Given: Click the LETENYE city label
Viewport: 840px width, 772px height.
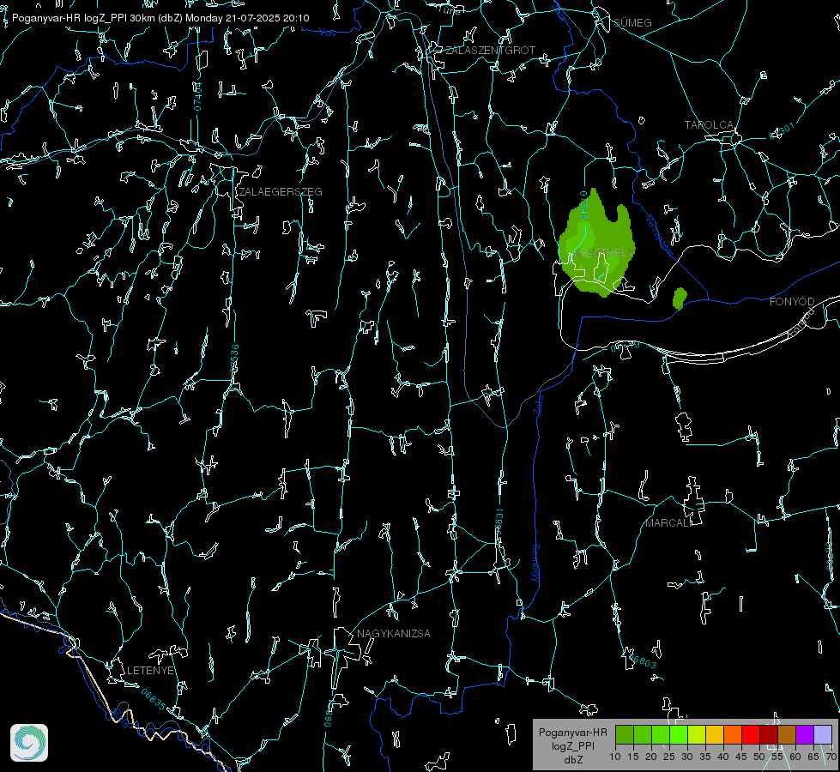Looking at the screenshot, I should coord(150,671).
